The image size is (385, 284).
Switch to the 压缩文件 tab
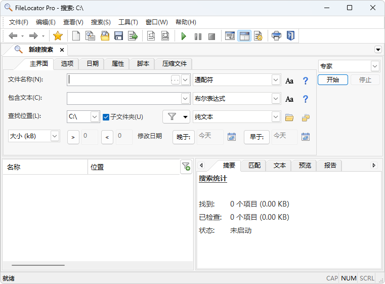pos(175,64)
